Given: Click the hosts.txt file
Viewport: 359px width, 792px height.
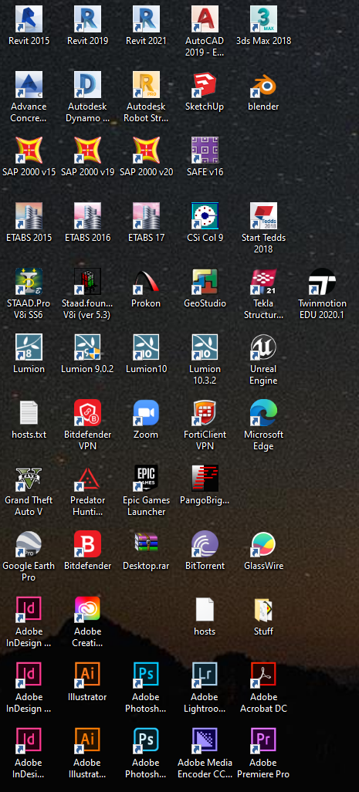Looking at the screenshot, I should pyautogui.click(x=29, y=413).
